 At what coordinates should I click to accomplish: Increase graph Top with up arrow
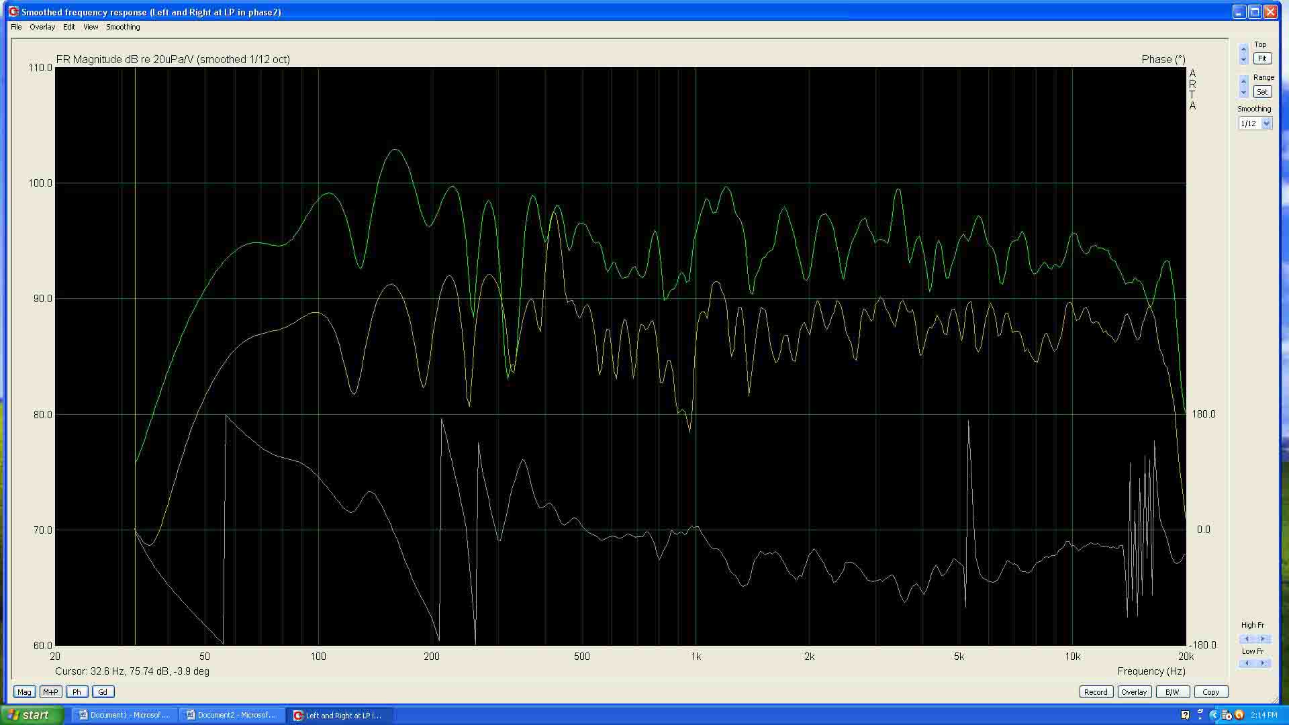click(1243, 50)
